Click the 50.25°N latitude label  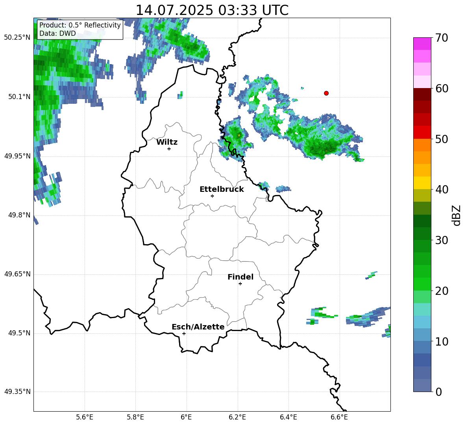(x=17, y=38)
